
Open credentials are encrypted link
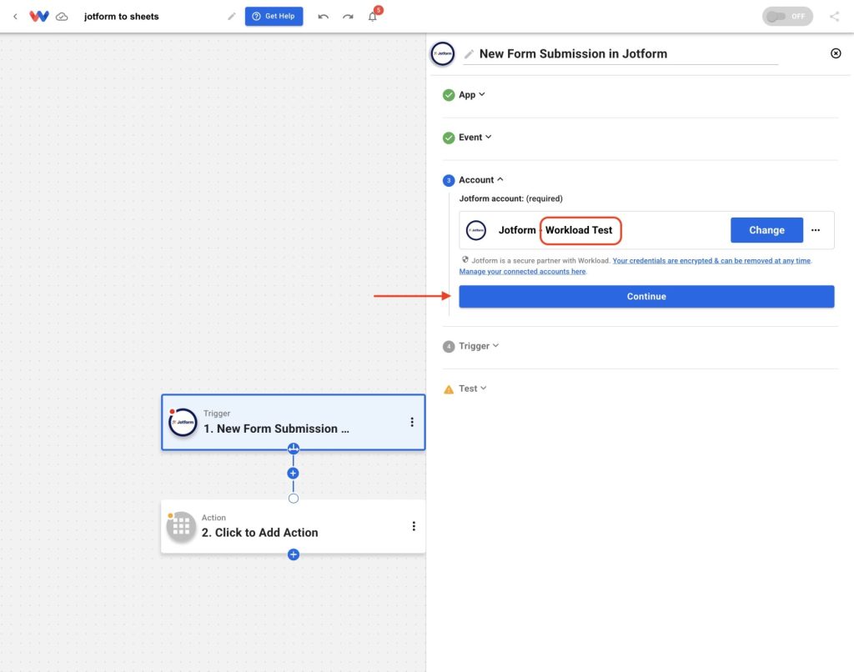[711, 261]
